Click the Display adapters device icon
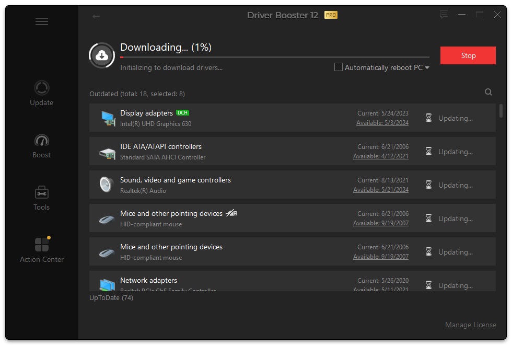 click(x=108, y=118)
